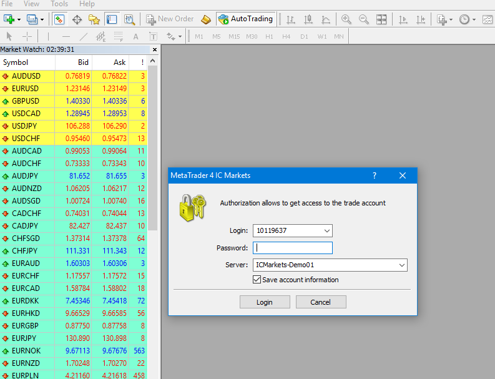Click the New Chart toolbar icon

(9, 19)
